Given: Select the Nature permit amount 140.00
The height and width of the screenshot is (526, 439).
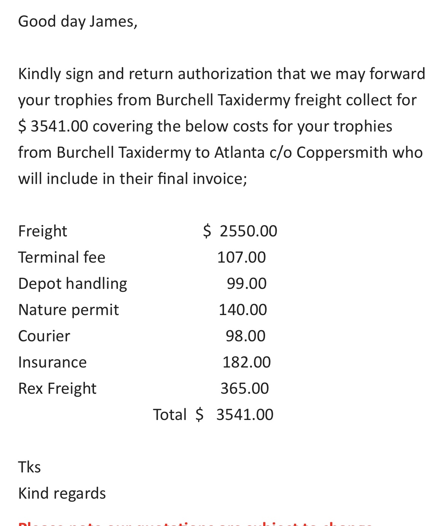Looking at the screenshot, I should pyautogui.click(x=243, y=310).
